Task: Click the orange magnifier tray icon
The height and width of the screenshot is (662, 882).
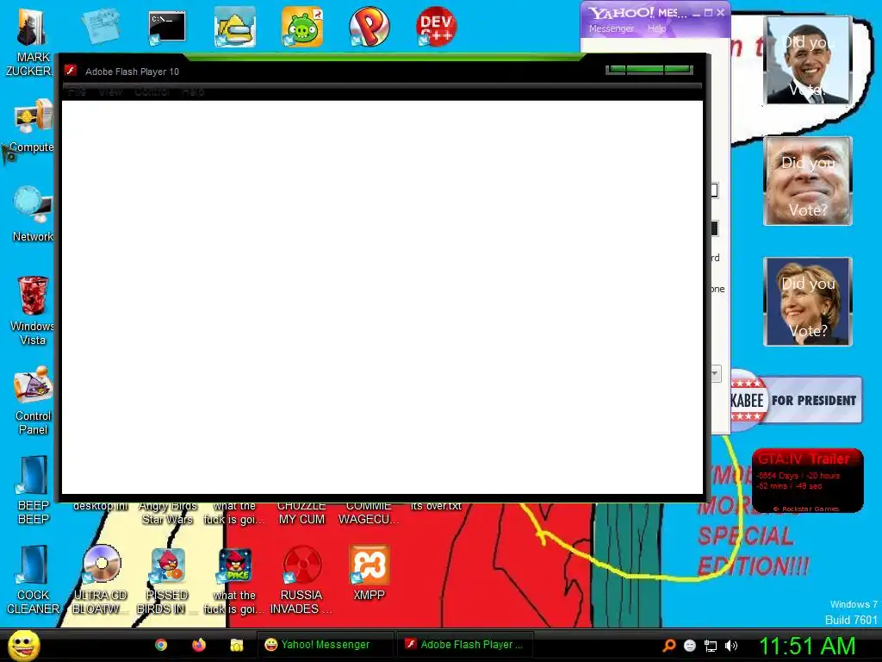Action: 668,645
